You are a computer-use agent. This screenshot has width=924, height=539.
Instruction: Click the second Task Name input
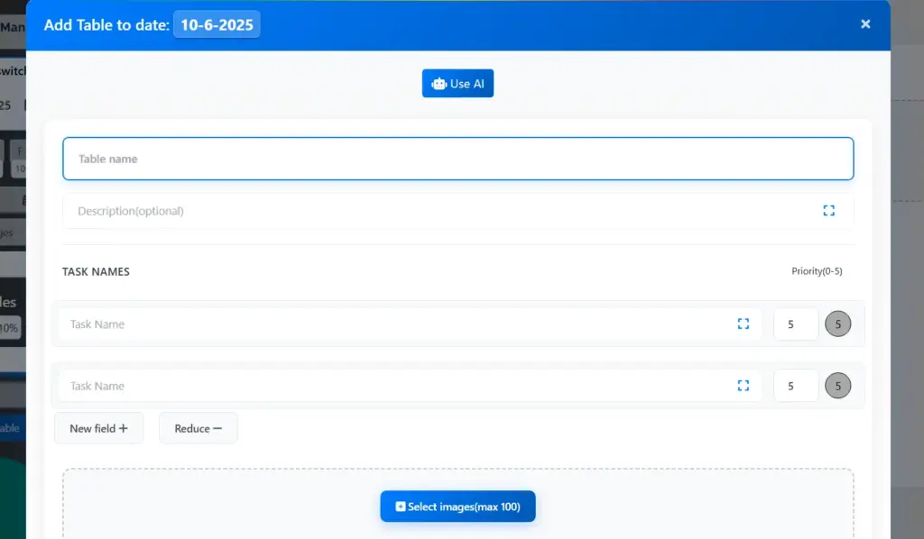pyautogui.click(x=361, y=385)
